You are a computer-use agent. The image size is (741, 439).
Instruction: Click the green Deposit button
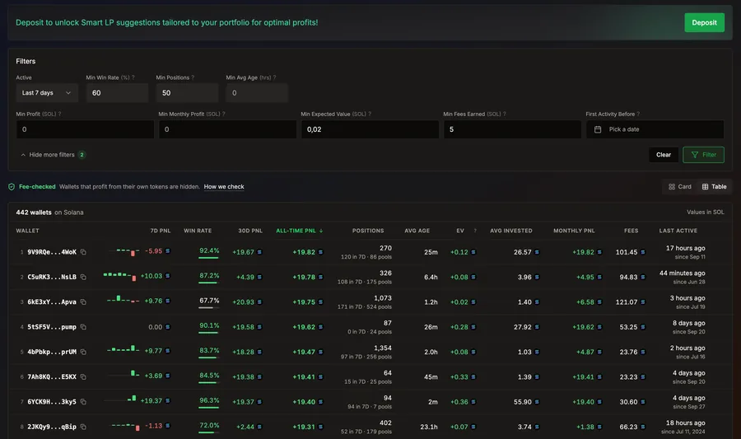704,23
